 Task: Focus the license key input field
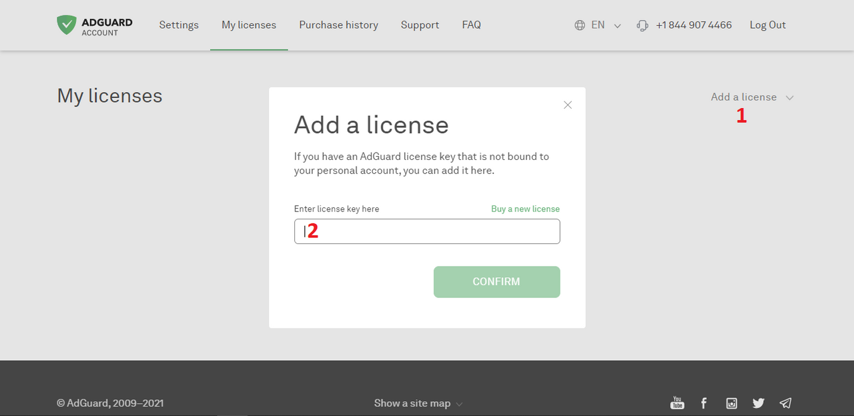click(x=427, y=231)
